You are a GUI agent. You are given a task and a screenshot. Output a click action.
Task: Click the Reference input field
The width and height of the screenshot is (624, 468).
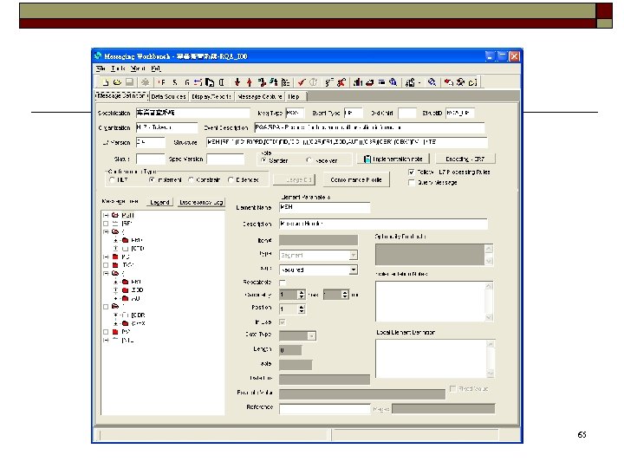[x=325, y=409]
